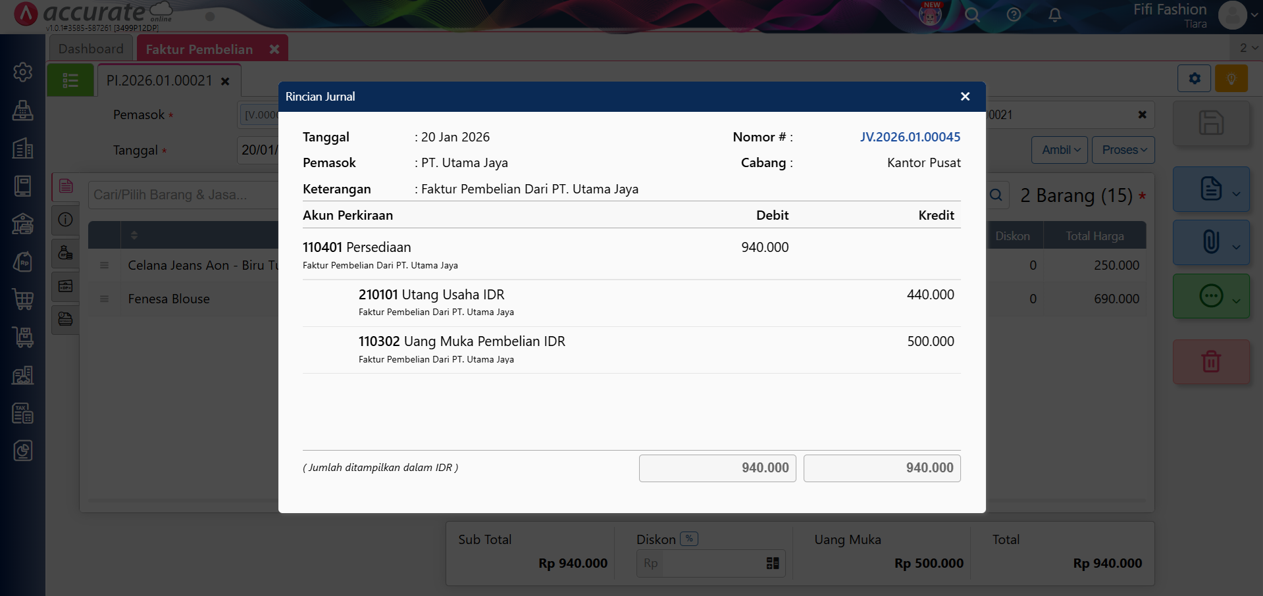Open the help question mark icon
The height and width of the screenshot is (596, 1263).
click(x=1014, y=14)
